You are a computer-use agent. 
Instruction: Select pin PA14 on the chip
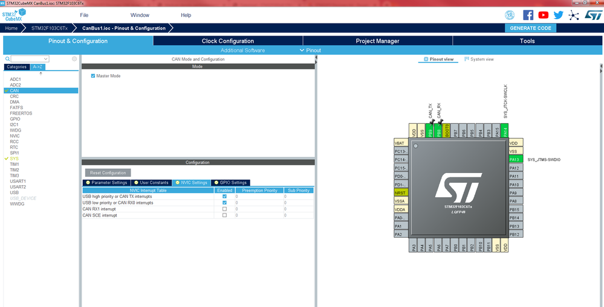click(505, 131)
